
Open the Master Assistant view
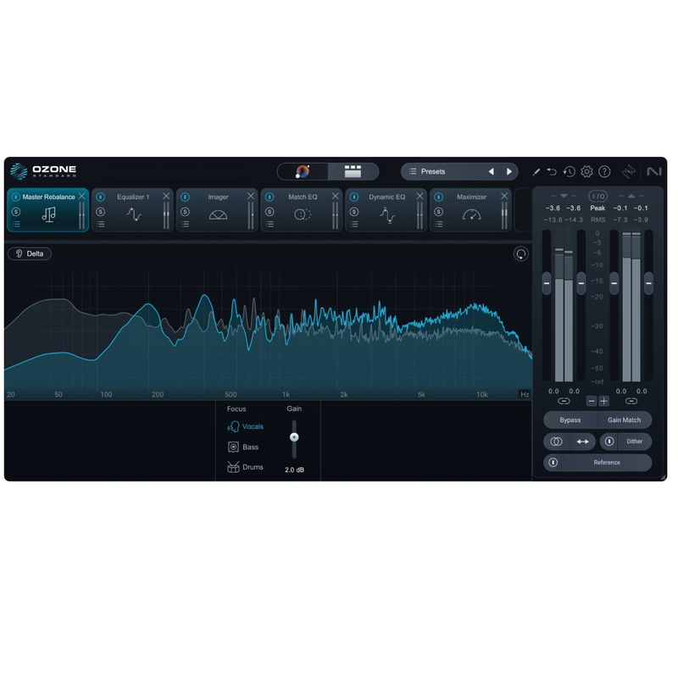303,171
